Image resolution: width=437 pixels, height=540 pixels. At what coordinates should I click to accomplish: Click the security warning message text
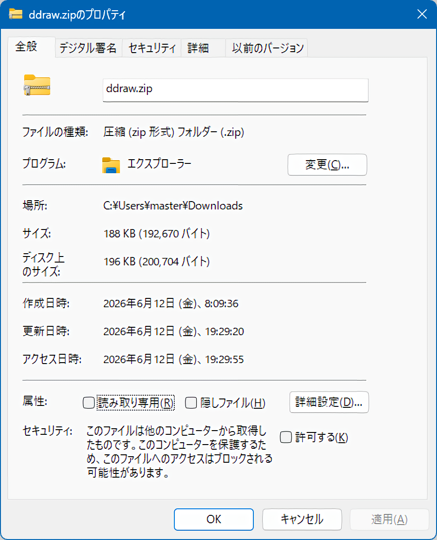click(179, 452)
